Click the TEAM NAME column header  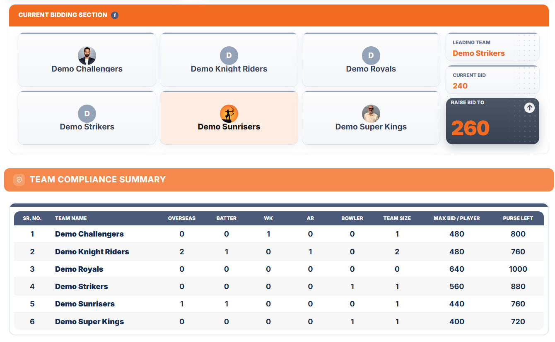[x=71, y=218]
